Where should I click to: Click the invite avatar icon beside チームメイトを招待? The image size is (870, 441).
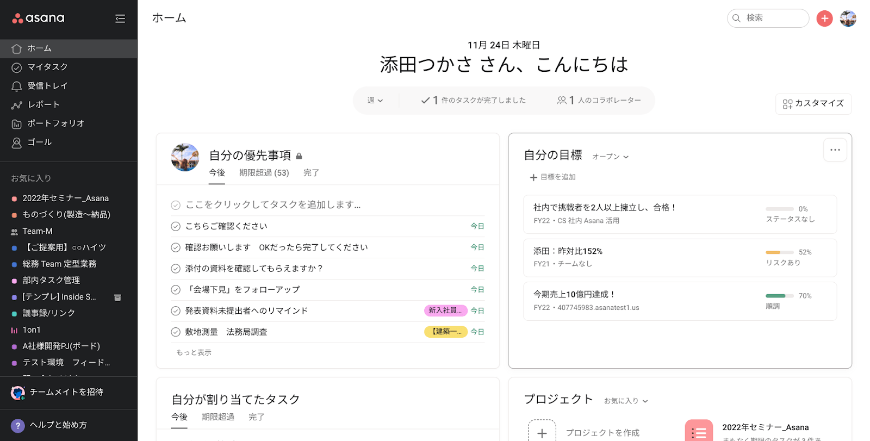(18, 393)
